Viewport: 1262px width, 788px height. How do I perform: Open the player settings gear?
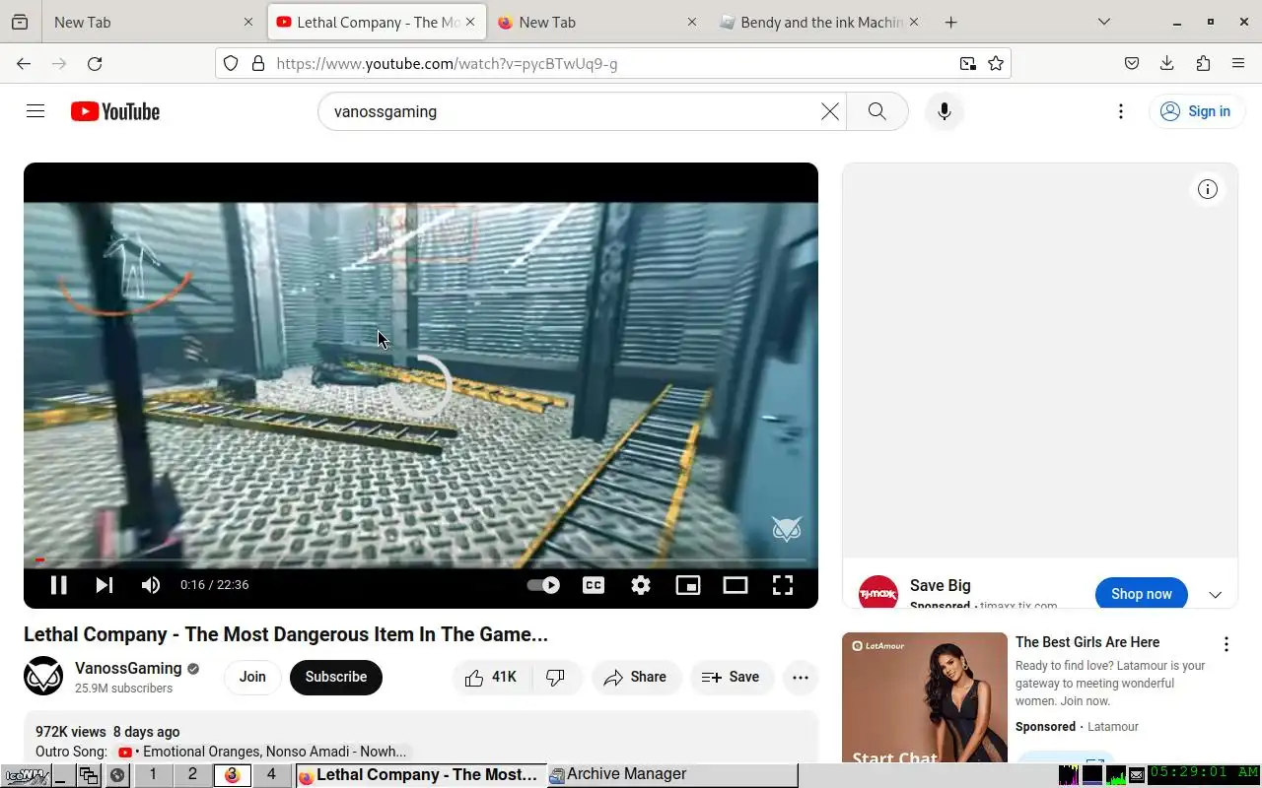pos(641,585)
